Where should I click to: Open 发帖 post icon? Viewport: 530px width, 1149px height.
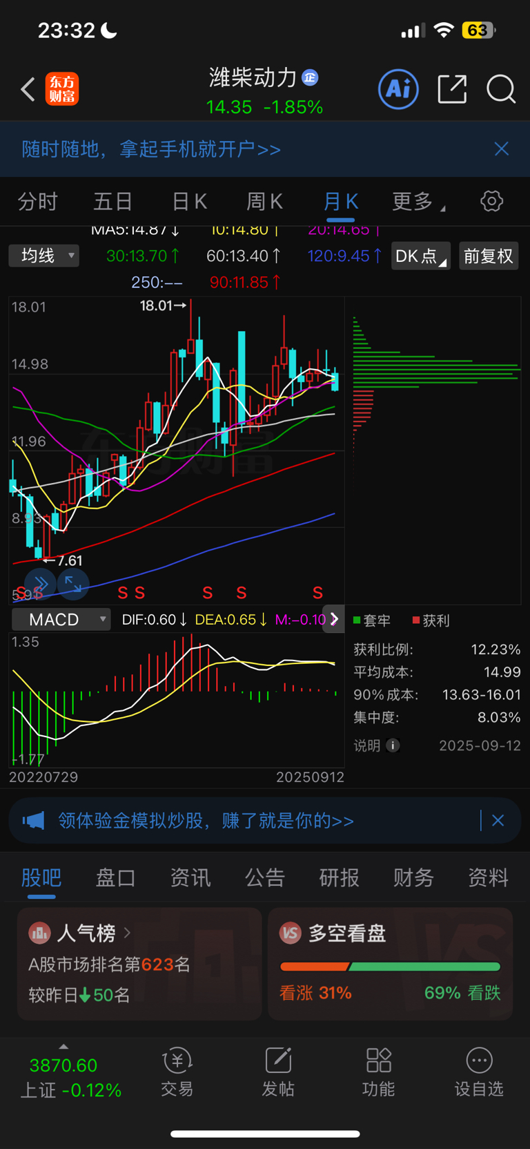(x=278, y=1060)
